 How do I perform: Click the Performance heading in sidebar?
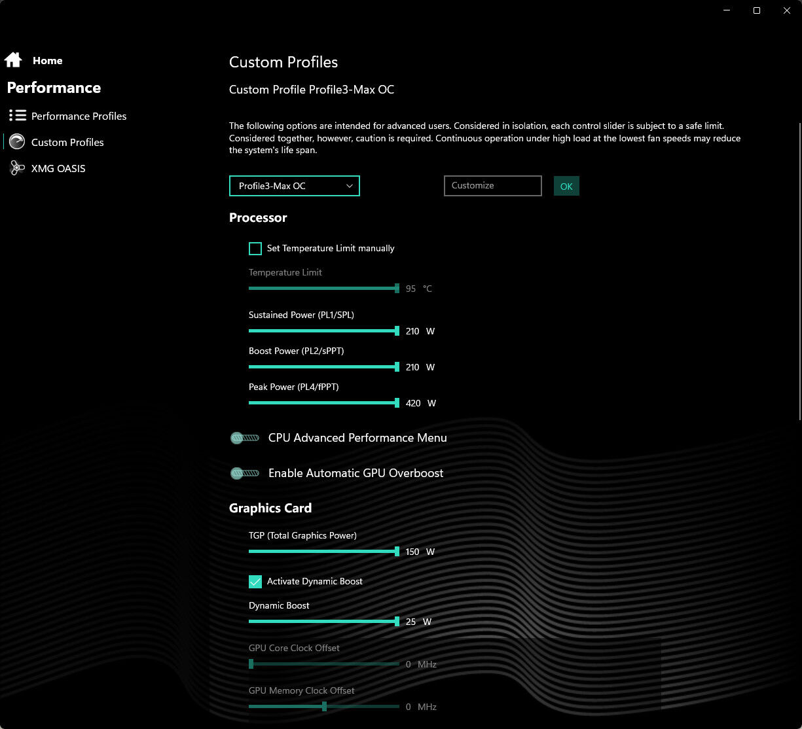54,88
